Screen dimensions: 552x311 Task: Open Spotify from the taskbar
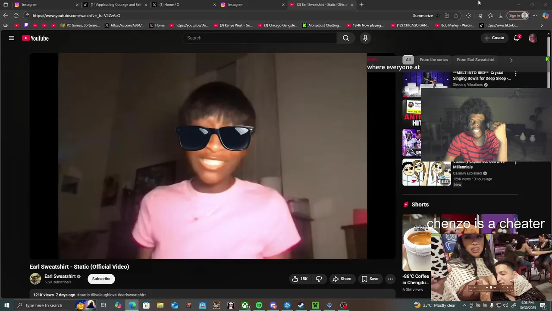click(x=259, y=305)
